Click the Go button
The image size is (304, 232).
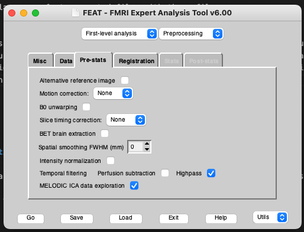coord(31,218)
